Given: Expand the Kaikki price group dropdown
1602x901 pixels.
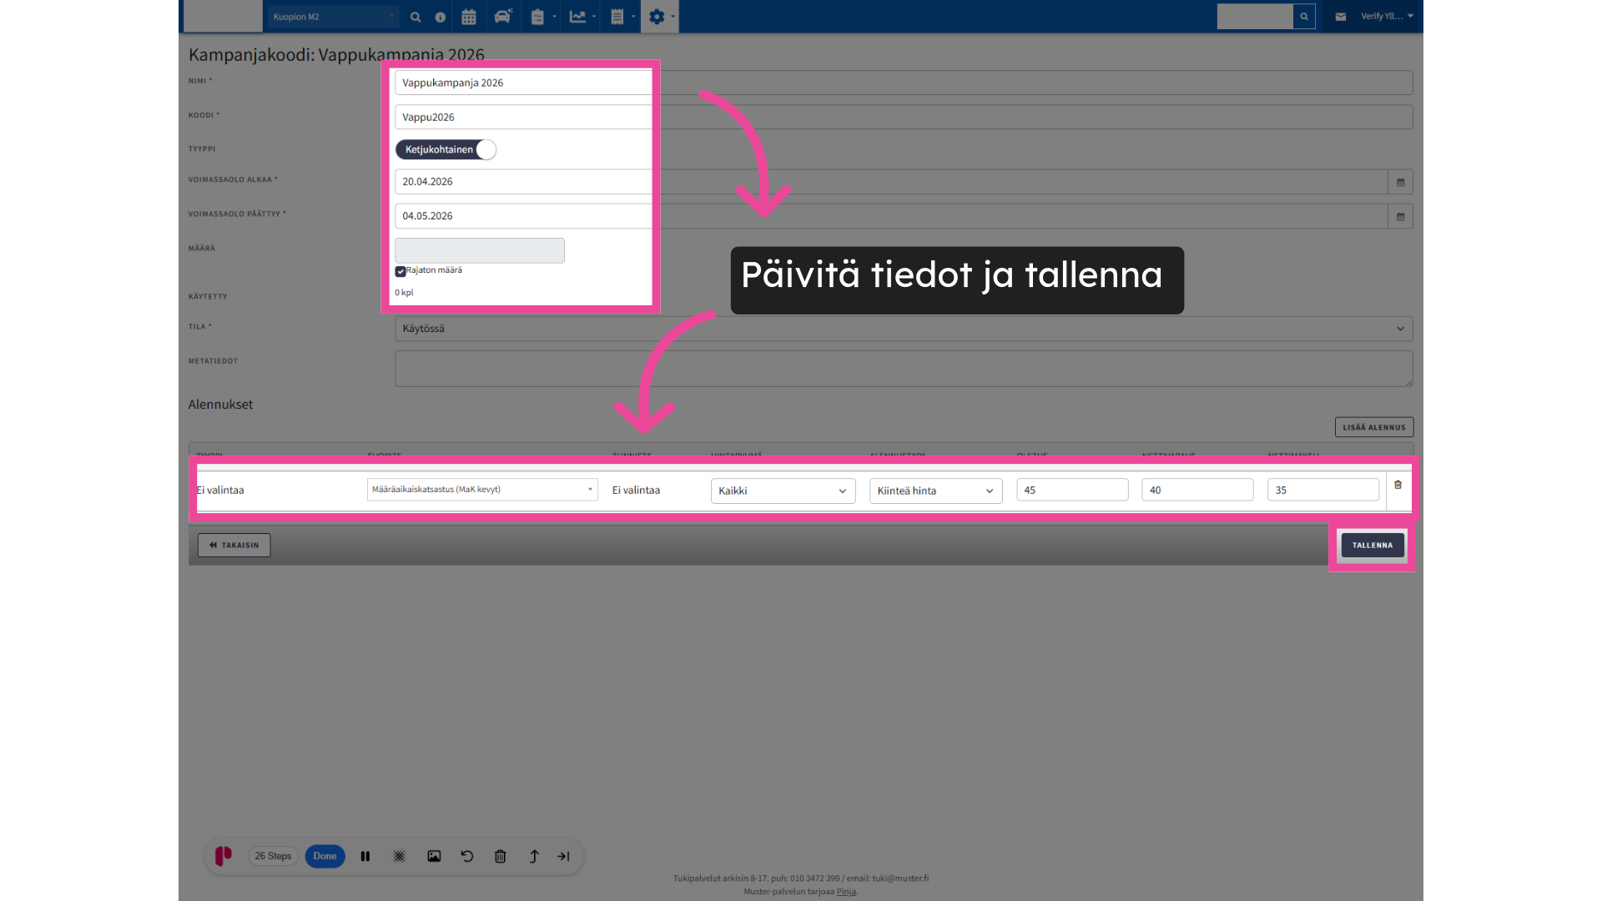Looking at the screenshot, I should point(783,491).
